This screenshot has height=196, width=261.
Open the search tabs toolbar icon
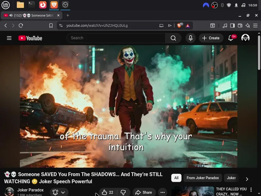212,26
